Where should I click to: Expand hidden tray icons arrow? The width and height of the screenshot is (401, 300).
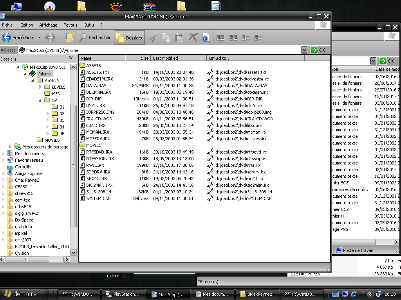370,294
